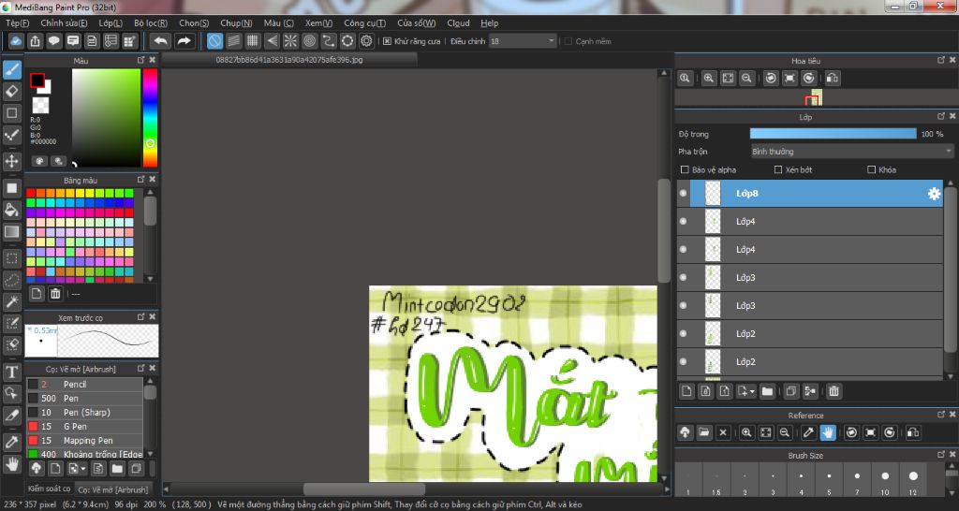Undock the Màu color panel
Image resolution: width=959 pixels, height=511 pixels.
click(141, 61)
